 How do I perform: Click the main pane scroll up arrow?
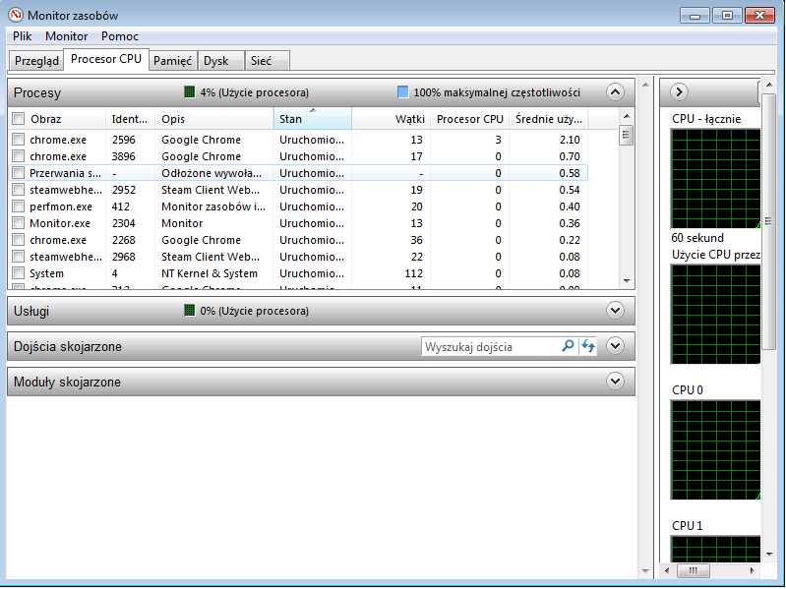[645, 85]
